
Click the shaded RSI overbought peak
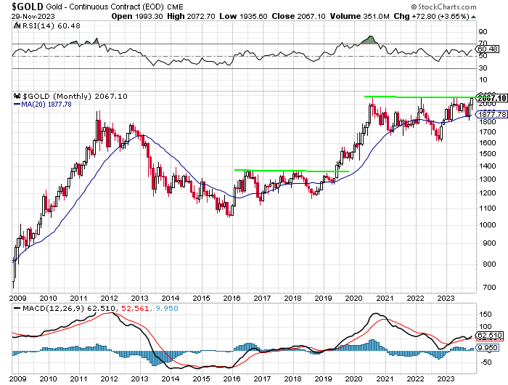tap(373, 39)
